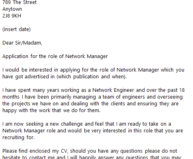
Task: Click the '(which publication and when)' placeholder
Action: click(x=92, y=77)
